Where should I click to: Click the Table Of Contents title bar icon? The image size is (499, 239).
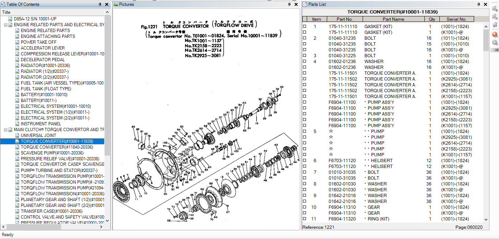[3, 4]
